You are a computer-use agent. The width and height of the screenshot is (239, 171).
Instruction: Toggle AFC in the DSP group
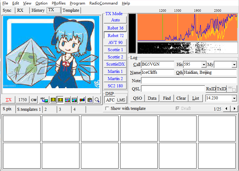[x=110, y=100]
